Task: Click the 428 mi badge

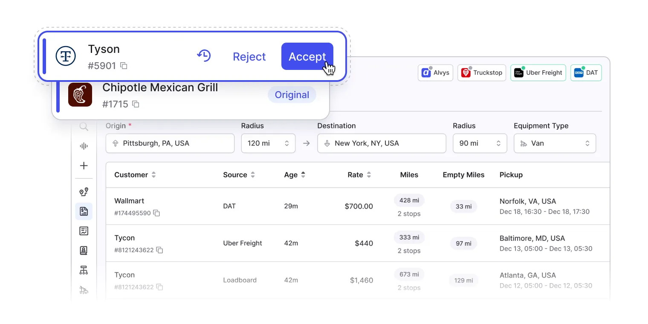Action: tap(409, 200)
